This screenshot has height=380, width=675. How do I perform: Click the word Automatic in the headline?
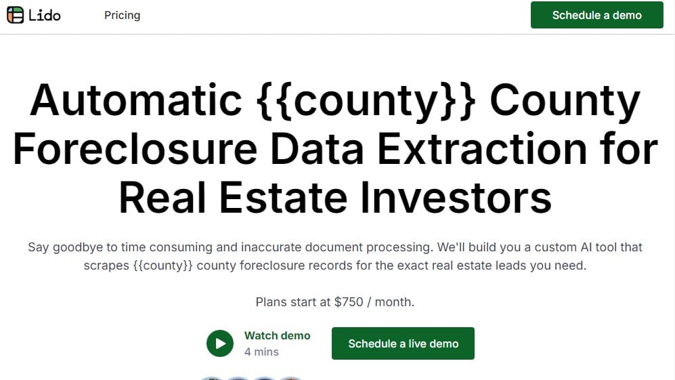pyautogui.click(x=136, y=100)
